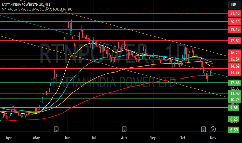
Task: Click the 20.10 price level label
Action: tap(234, 22)
